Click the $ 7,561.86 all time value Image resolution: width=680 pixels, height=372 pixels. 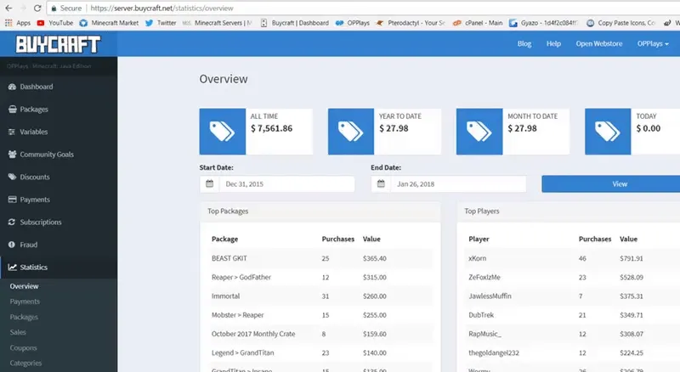[x=271, y=128]
